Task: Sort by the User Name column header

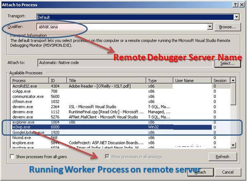Action: click(x=192, y=80)
